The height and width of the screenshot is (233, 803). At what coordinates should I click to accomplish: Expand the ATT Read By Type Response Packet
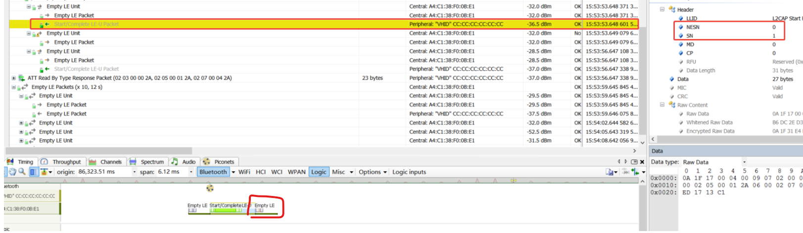tap(14, 78)
